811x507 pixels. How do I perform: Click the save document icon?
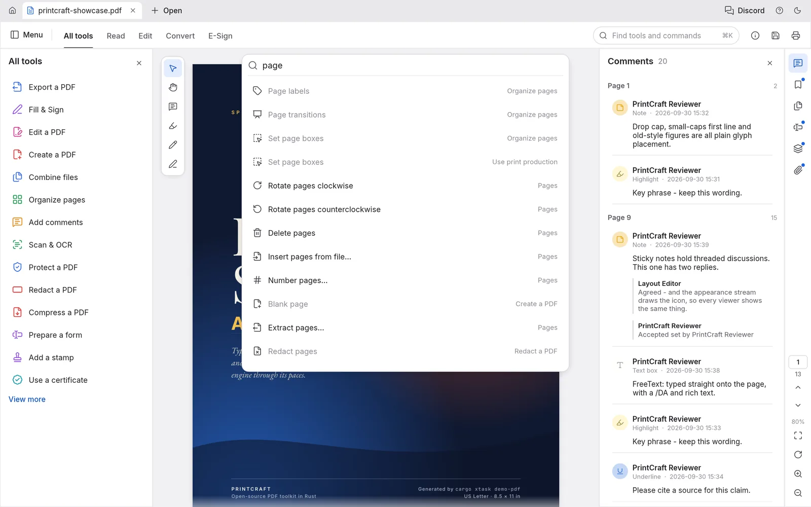pyautogui.click(x=776, y=35)
